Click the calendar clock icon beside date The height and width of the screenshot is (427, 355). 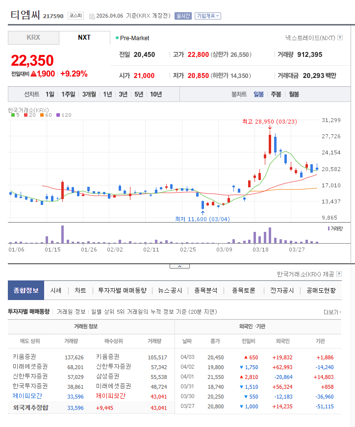coord(92,16)
